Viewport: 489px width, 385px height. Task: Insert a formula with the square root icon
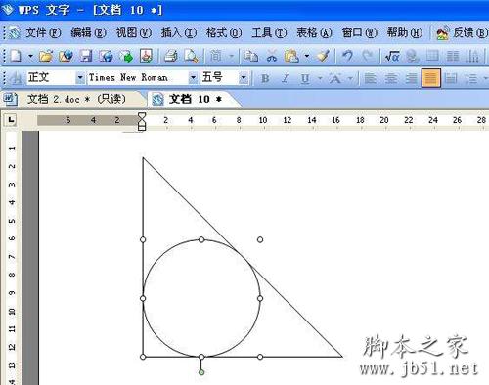pyautogui.click(x=392, y=56)
